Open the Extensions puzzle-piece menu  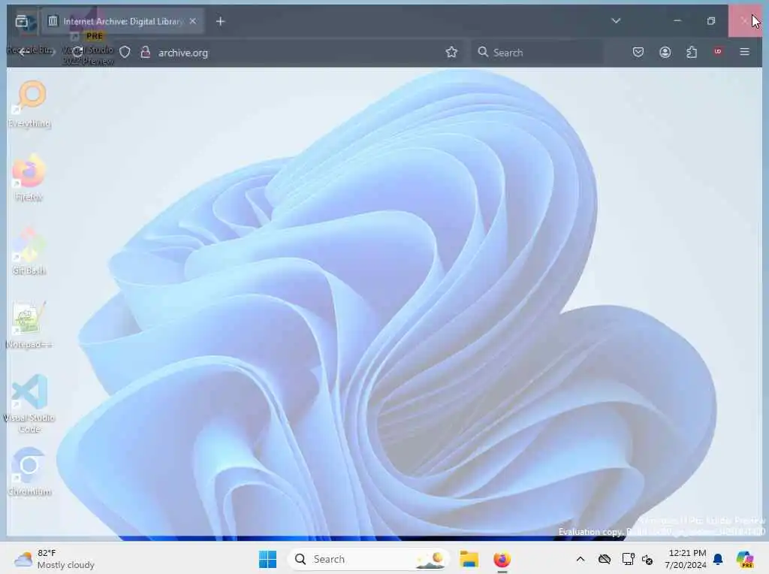(692, 52)
